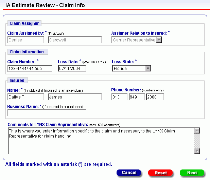Click the green Next button
Viewport: 210px width, 180px height.
(192, 173)
